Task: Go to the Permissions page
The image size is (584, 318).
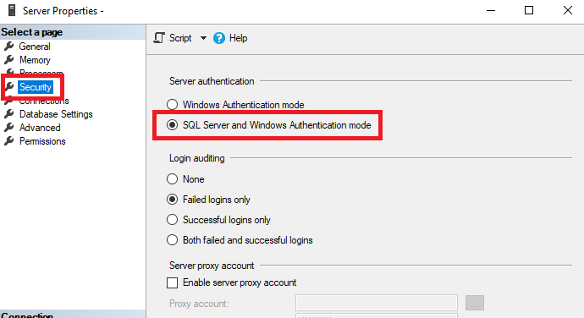Action: 42,141
